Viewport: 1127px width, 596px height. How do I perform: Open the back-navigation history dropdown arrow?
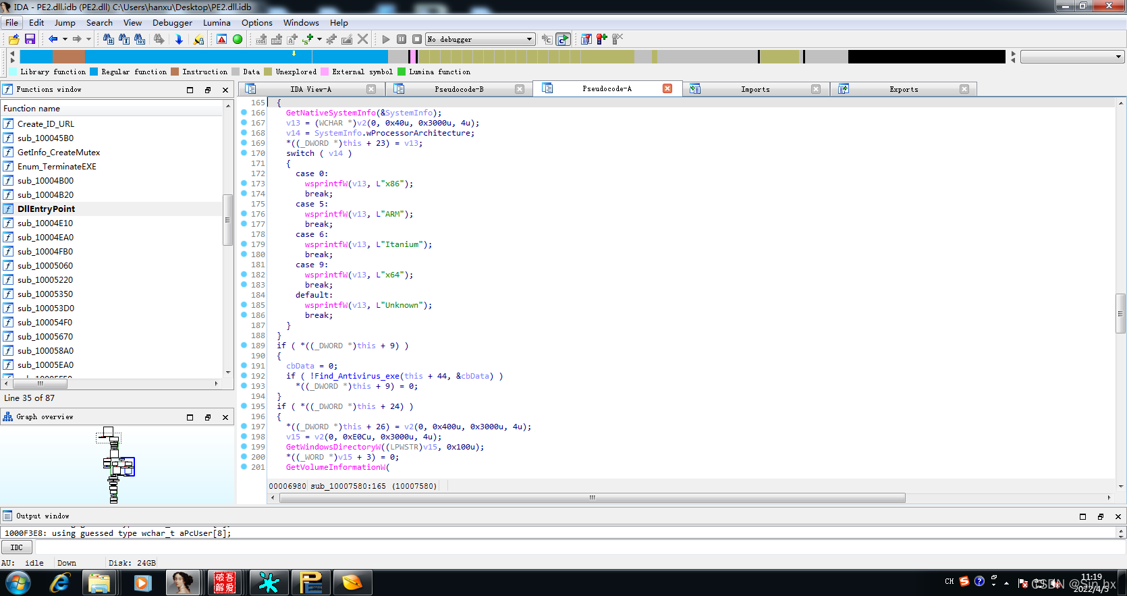[x=65, y=39]
